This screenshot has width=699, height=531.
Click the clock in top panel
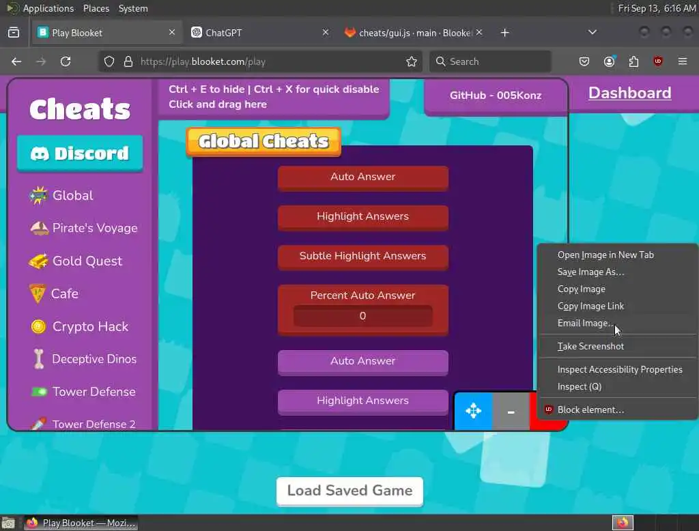coord(657,8)
